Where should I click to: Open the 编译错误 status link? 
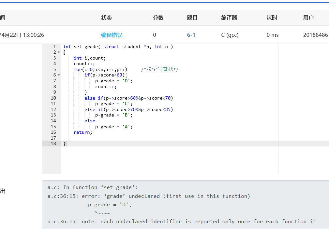point(112,35)
